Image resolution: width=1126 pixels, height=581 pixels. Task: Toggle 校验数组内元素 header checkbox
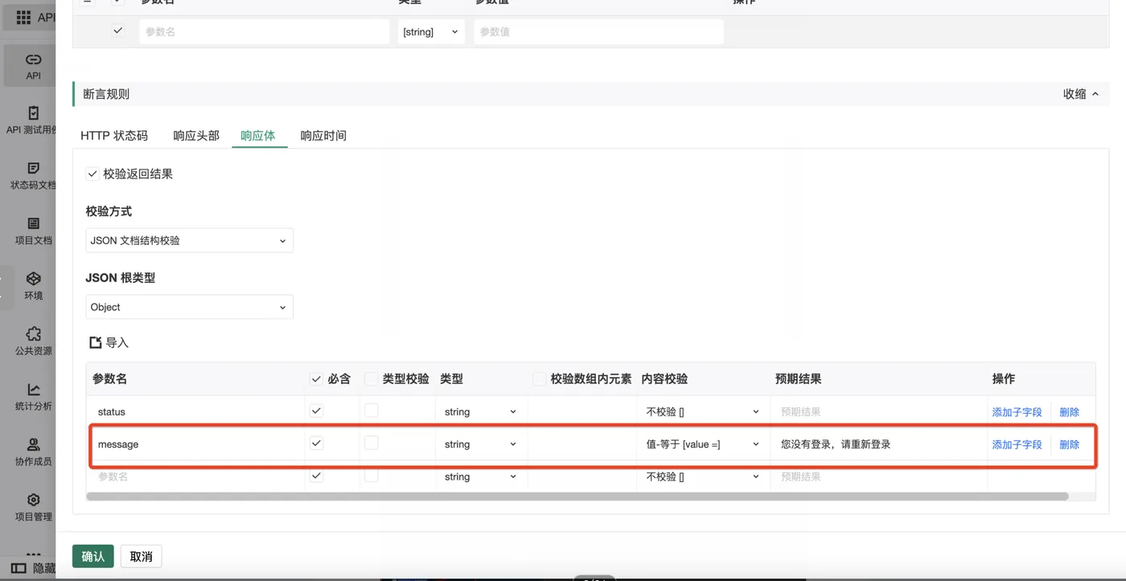(539, 378)
